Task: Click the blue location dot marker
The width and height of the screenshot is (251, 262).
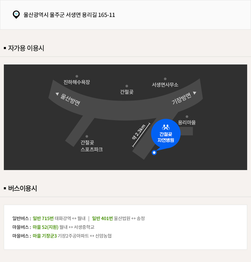Action: coord(154,153)
